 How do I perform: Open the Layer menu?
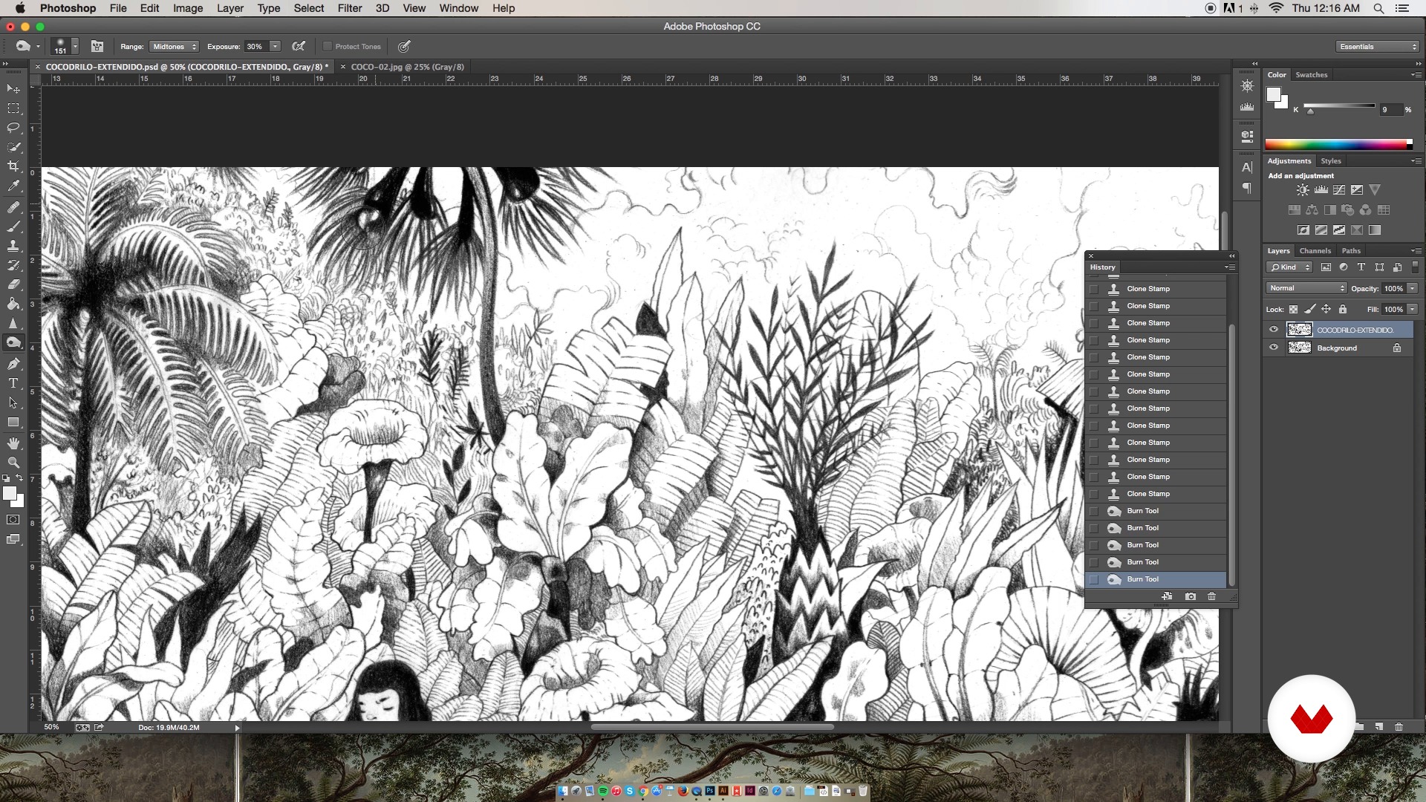point(229,8)
